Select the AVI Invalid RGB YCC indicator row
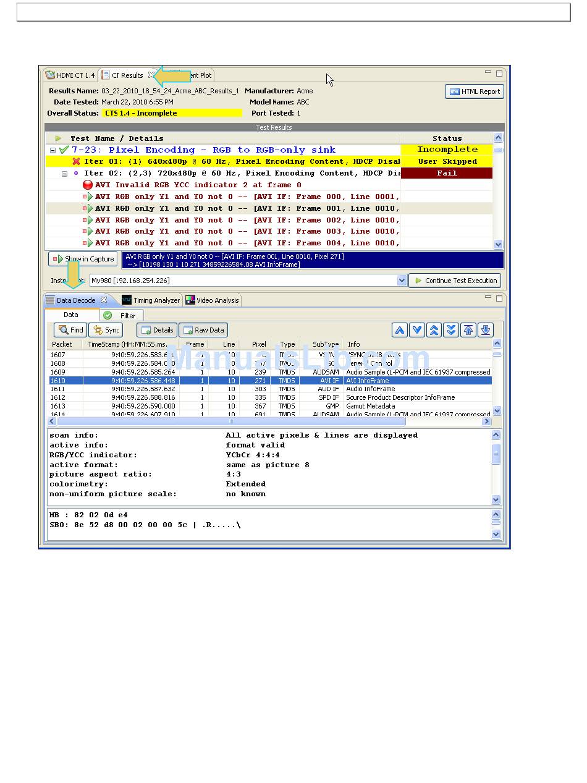The width and height of the screenshot is (587, 783). click(x=222, y=185)
